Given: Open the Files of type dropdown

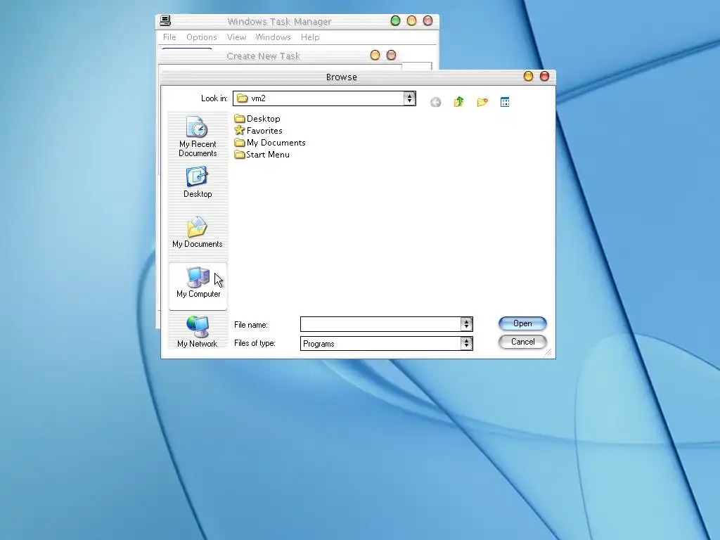Looking at the screenshot, I should point(467,343).
